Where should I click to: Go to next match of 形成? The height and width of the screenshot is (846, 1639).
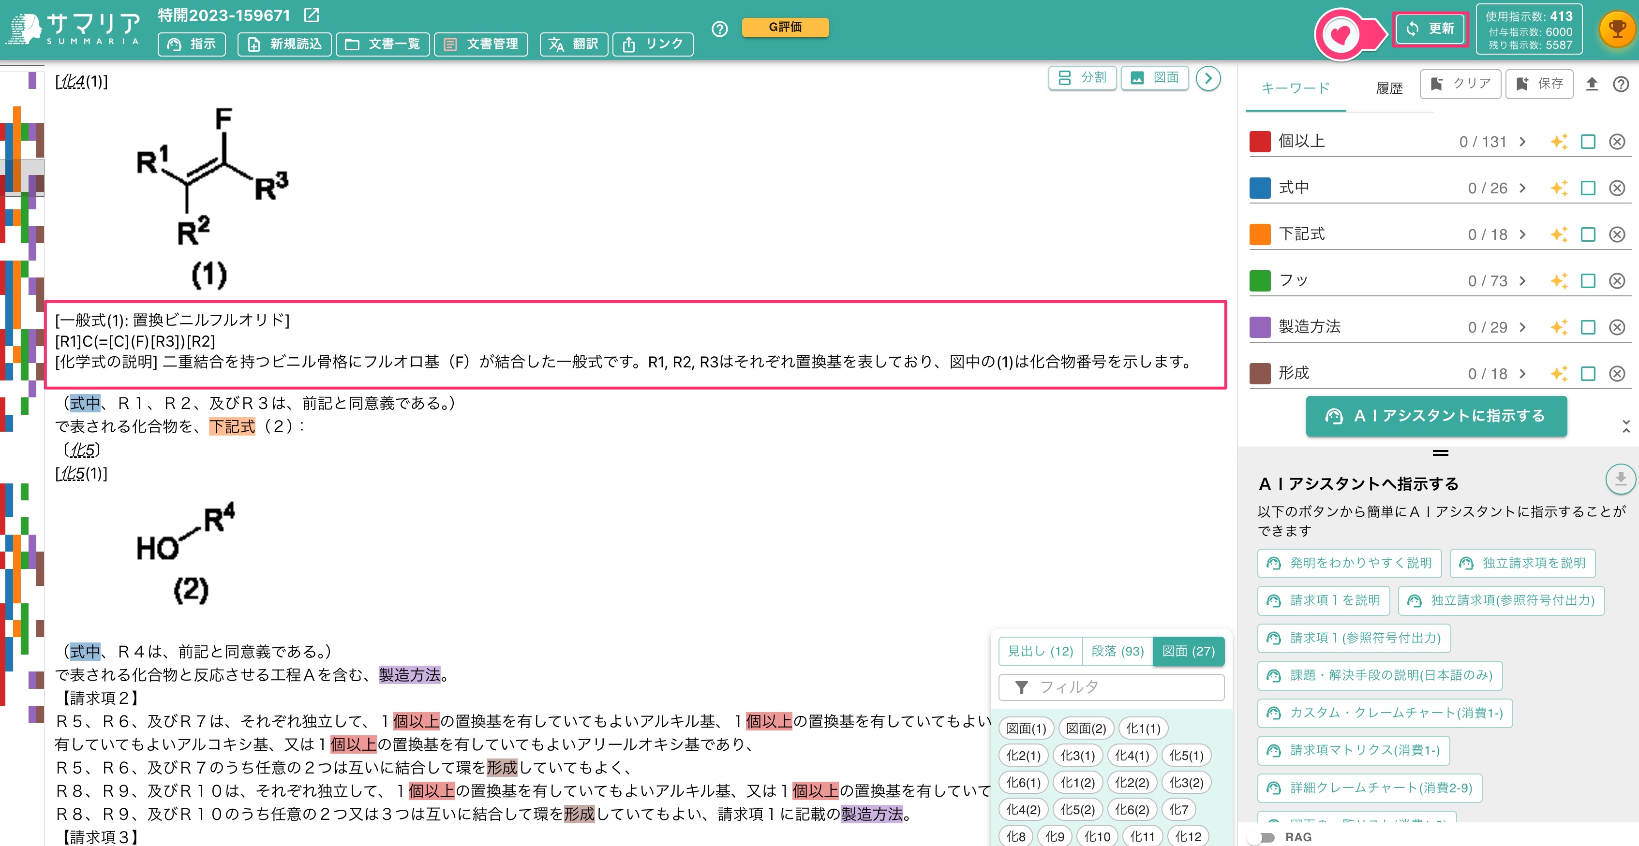click(1522, 374)
